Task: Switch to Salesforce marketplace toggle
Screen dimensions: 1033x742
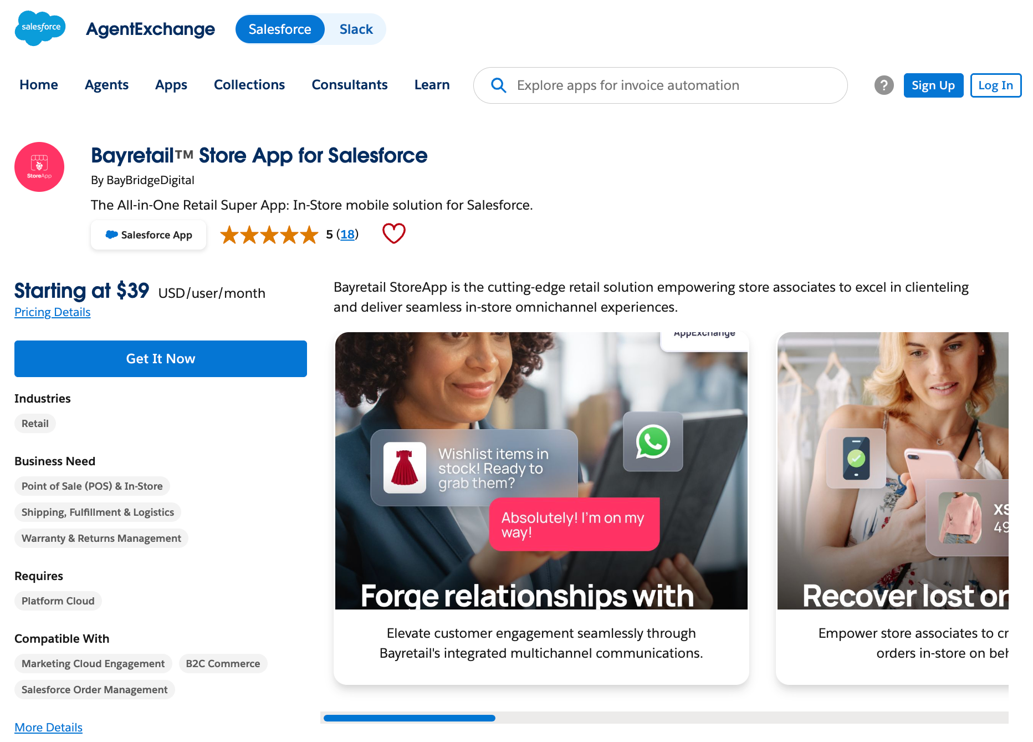Action: tap(280, 29)
